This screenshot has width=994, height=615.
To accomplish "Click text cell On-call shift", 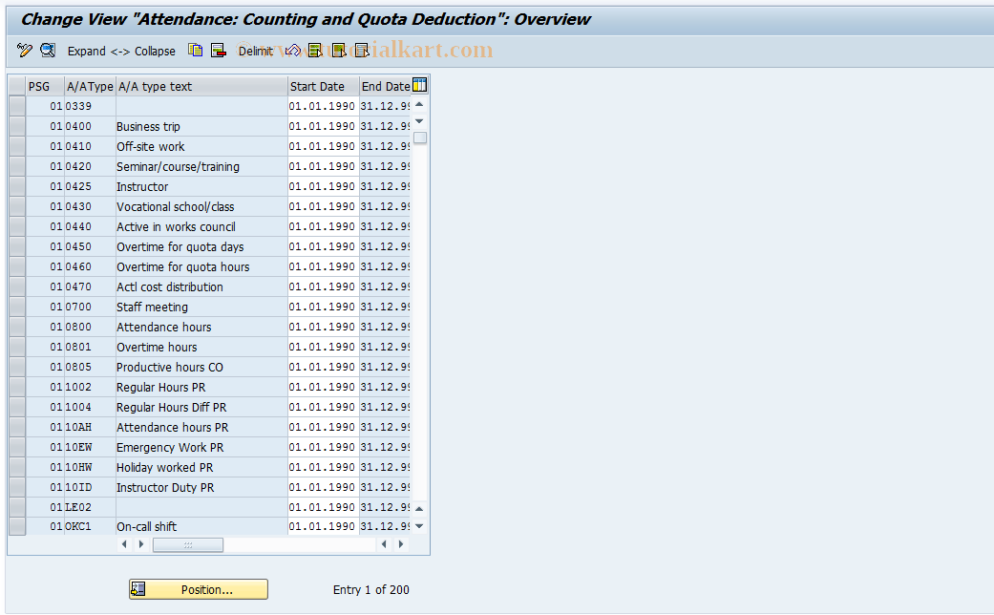I will (x=201, y=527).
